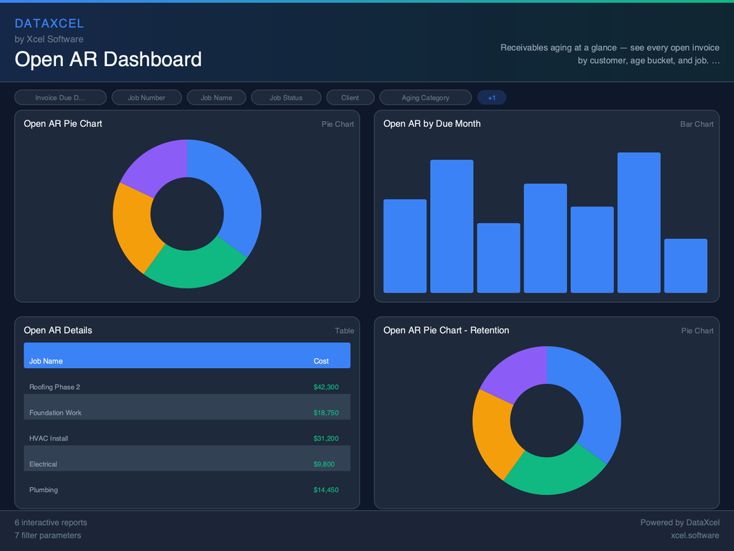734x551 pixels.
Task: Select the green segment in Retention pie chart
Action: tap(546, 477)
